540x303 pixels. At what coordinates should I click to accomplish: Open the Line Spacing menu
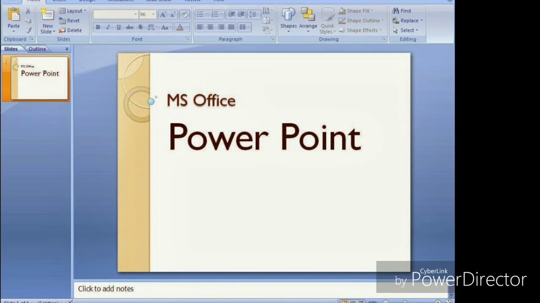click(x=254, y=14)
